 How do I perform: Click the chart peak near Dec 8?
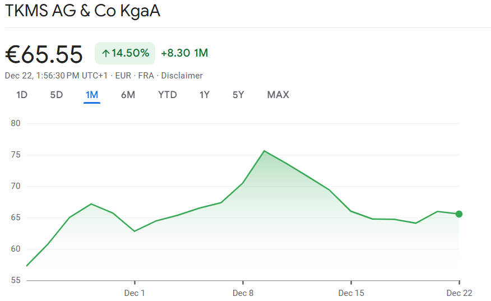(x=264, y=151)
